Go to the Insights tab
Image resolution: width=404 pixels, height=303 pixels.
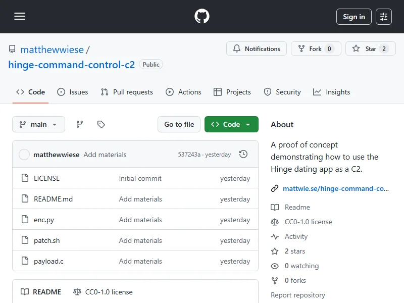pos(331,92)
